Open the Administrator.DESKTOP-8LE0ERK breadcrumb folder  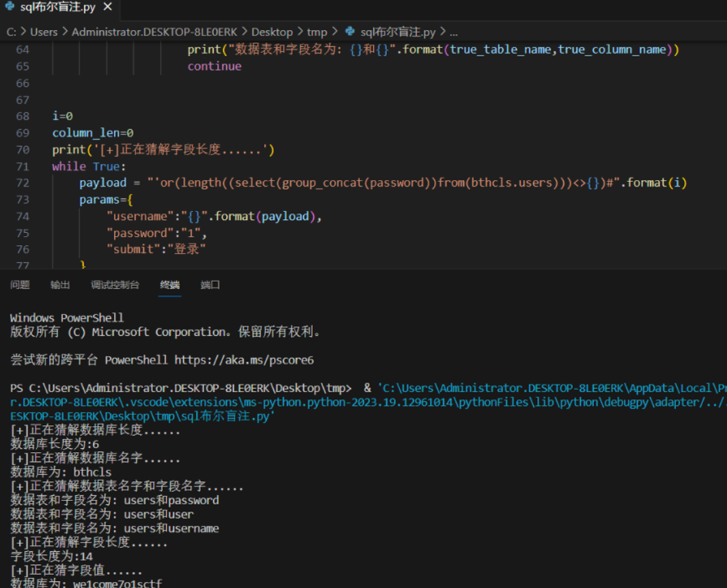coord(154,32)
